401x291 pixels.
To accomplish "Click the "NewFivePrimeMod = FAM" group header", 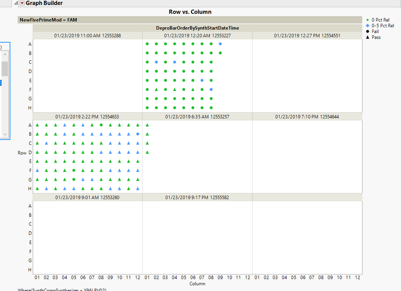I will pyautogui.click(x=48, y=19).
